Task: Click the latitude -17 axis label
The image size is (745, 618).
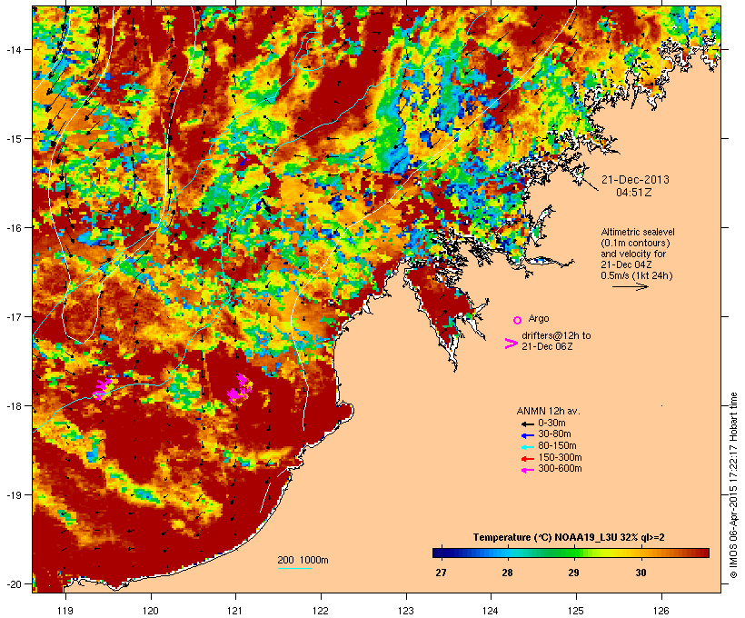Action: (x=13, y=316)
